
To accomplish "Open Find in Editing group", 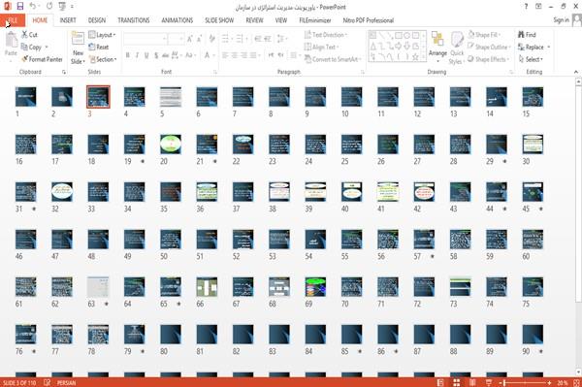I will [x=527, y=35].
